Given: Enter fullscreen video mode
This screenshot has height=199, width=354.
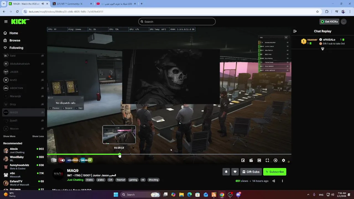Looking at the screenshot, I should point(267,160).
